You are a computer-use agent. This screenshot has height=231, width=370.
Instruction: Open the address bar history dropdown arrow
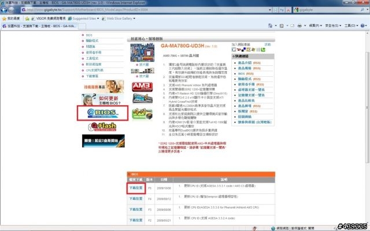270,10
